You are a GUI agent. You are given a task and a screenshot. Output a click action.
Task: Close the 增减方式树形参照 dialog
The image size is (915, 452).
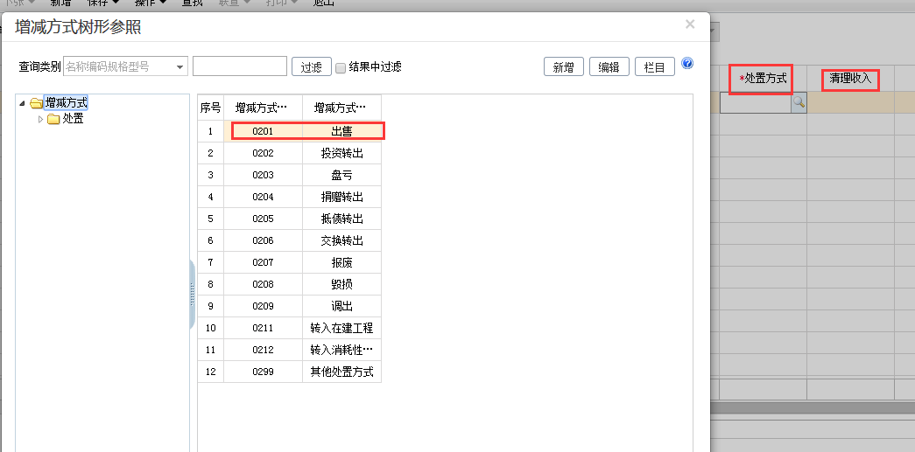pyautogui.click(x=690, y=24)
